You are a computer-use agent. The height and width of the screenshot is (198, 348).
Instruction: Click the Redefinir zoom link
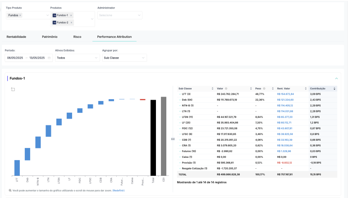click(119, 190)
